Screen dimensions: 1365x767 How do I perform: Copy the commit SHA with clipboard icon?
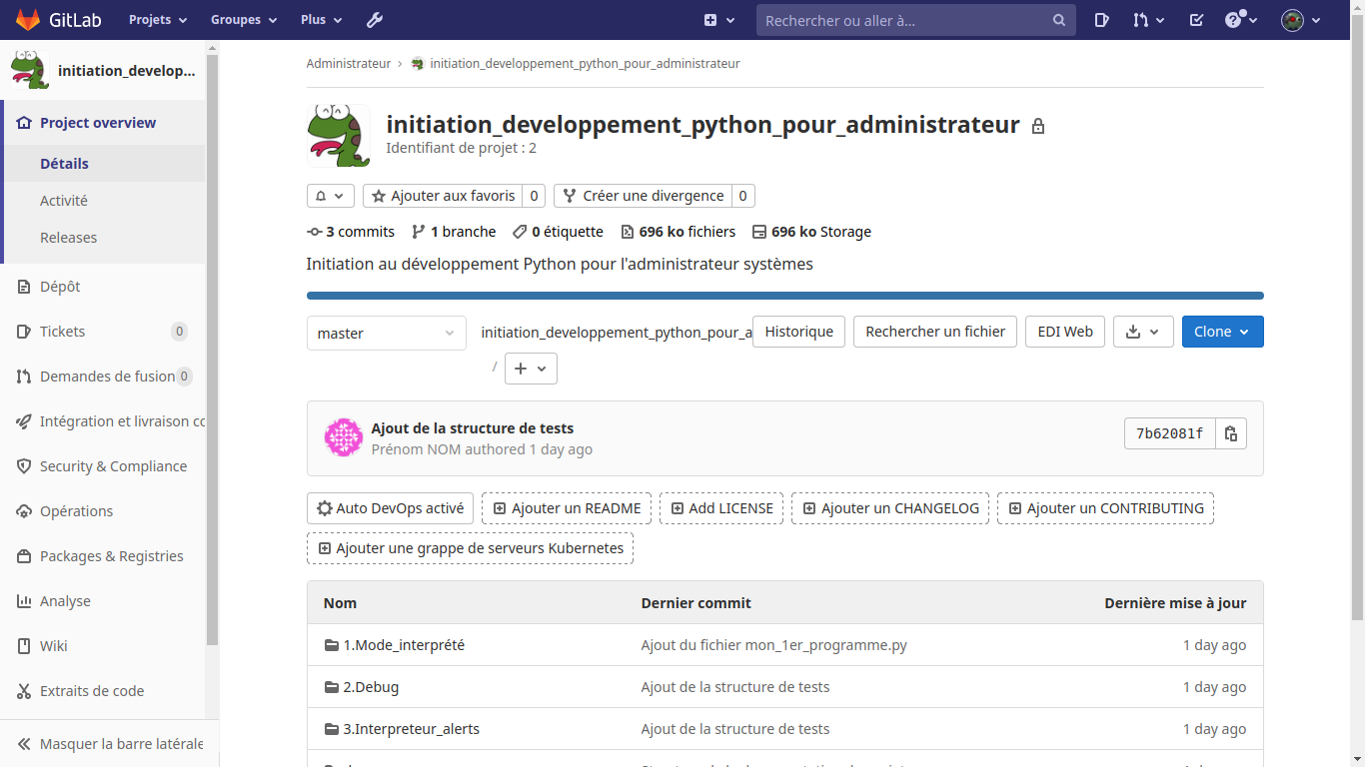click(1231, 433)
